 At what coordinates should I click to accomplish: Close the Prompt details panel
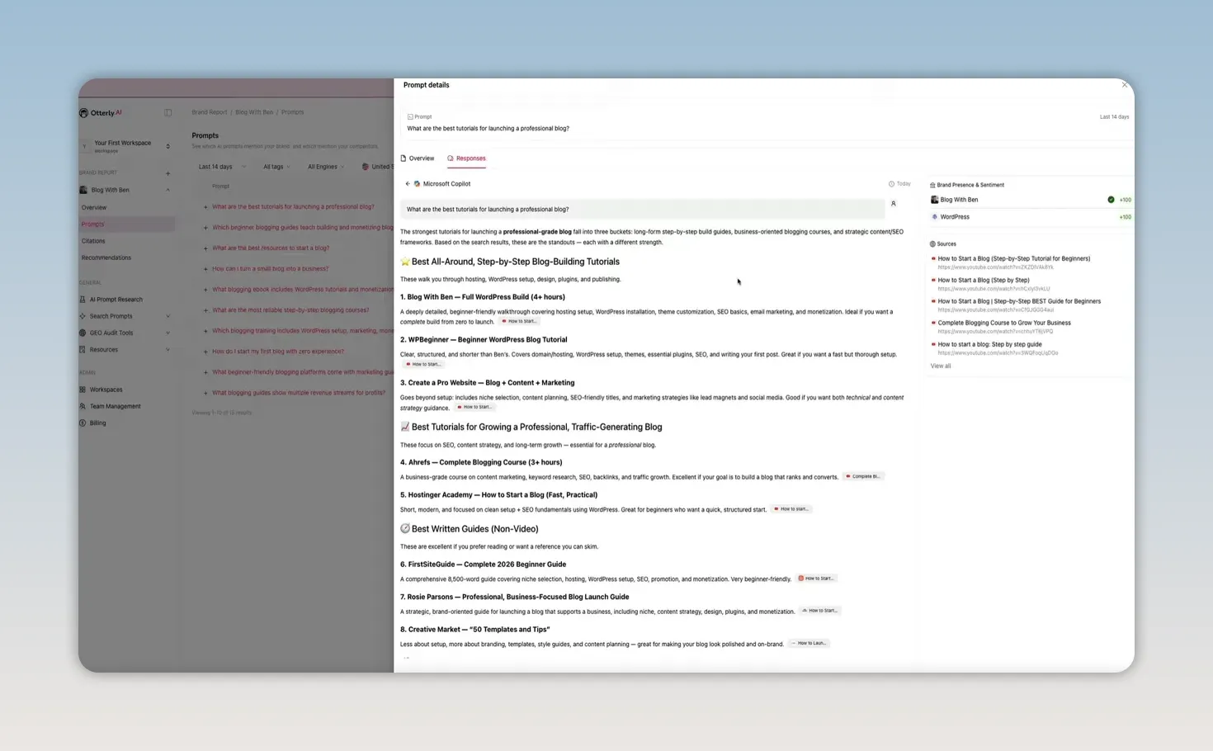click(x=1124, y=85)
